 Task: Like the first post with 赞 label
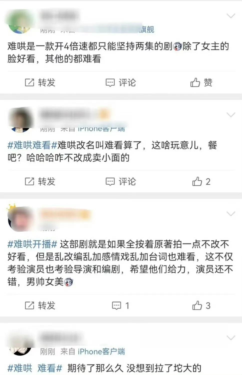click(201, 83)
